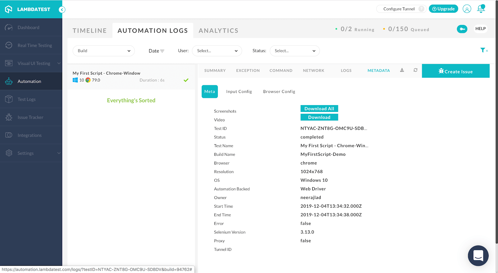
Task: Open the Metadata tab
Action: (x=379, y=71)
